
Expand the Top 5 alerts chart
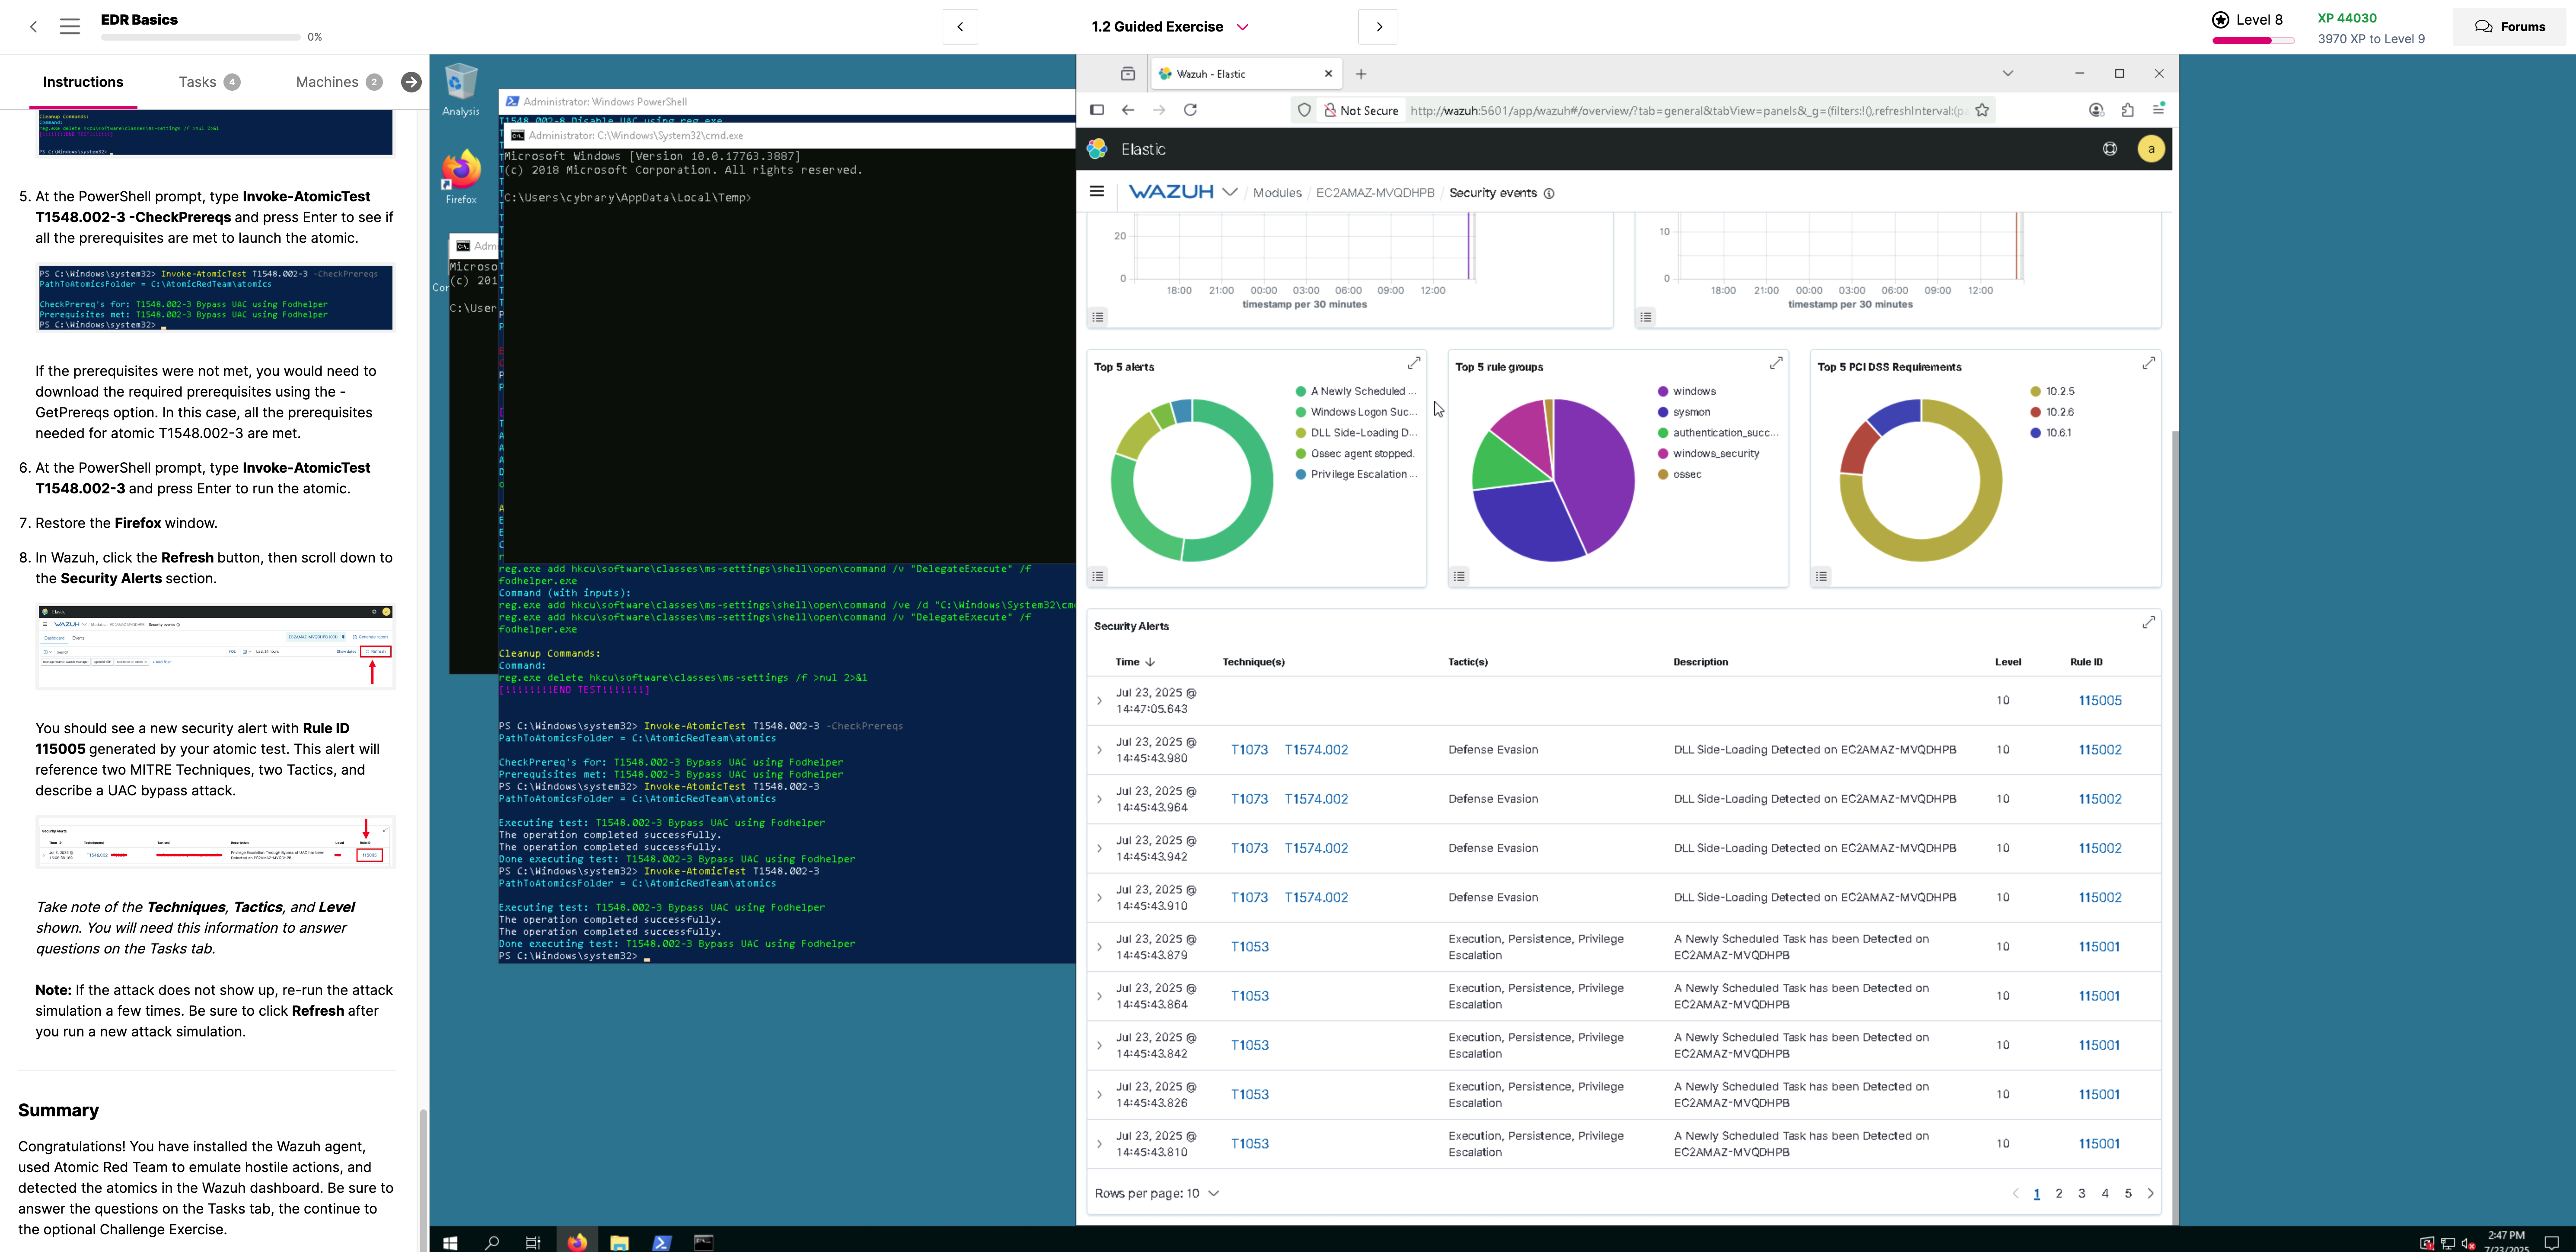click(1414, 364)
